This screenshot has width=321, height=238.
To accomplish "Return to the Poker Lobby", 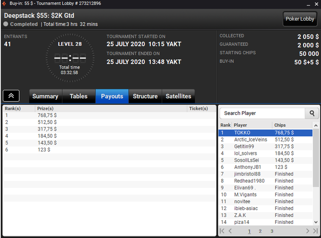I will click(300, 19).
